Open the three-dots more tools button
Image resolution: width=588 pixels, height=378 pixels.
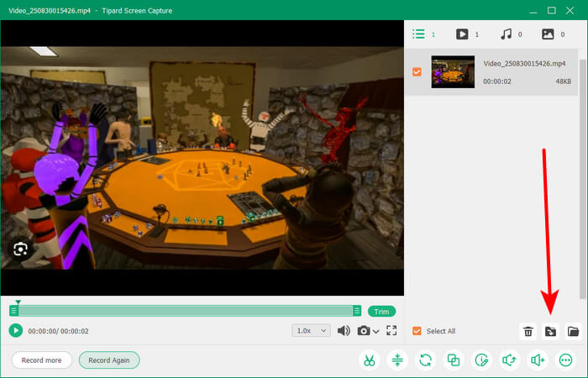point(565,360)
